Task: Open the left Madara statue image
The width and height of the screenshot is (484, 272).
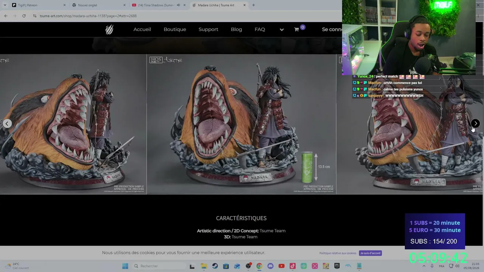Action: point(73,124)
